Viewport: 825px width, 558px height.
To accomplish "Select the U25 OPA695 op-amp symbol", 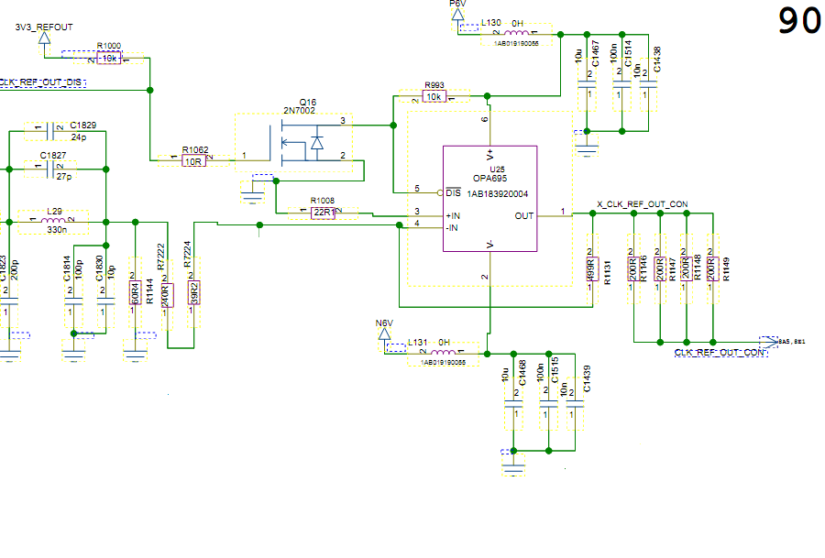I will click(x=489, y=199).
